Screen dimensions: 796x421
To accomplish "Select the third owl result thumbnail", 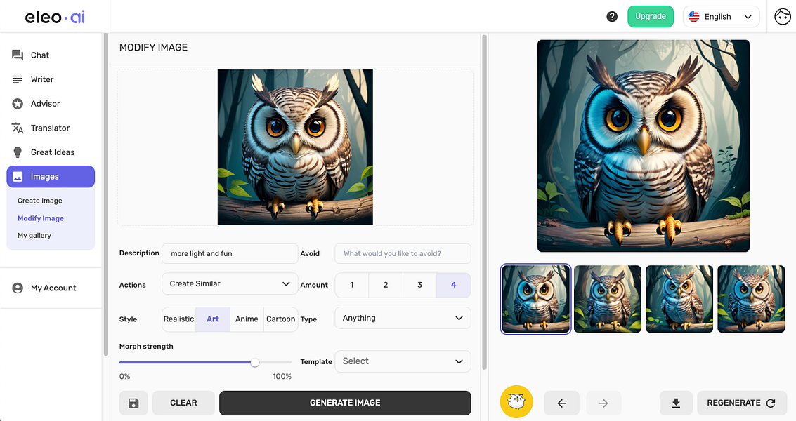I will 679,299.
